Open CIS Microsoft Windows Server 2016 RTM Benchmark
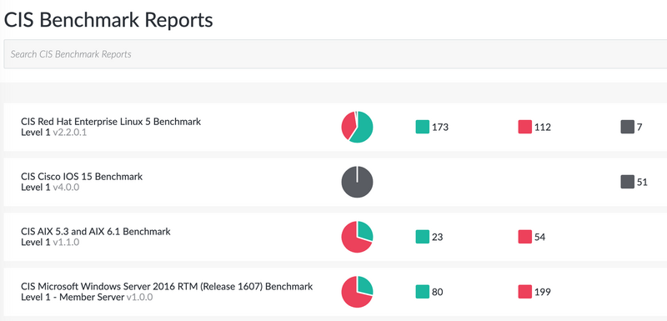 167,287
